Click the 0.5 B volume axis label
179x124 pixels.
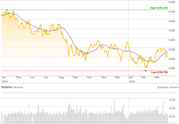point(172,116)
